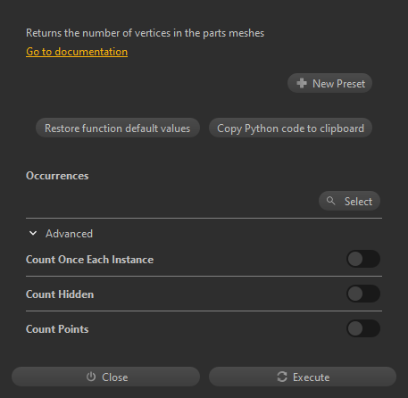The image size is (408, 398).
Task: Click the Count Hidden label text
Action: point(60,294)
